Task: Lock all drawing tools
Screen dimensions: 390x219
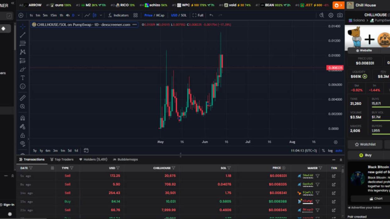Action: point(23,135)
